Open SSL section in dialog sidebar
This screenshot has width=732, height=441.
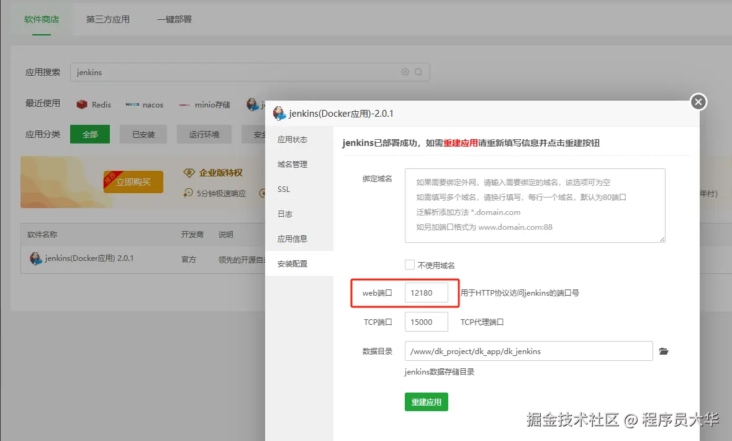(x=299, y=189)
